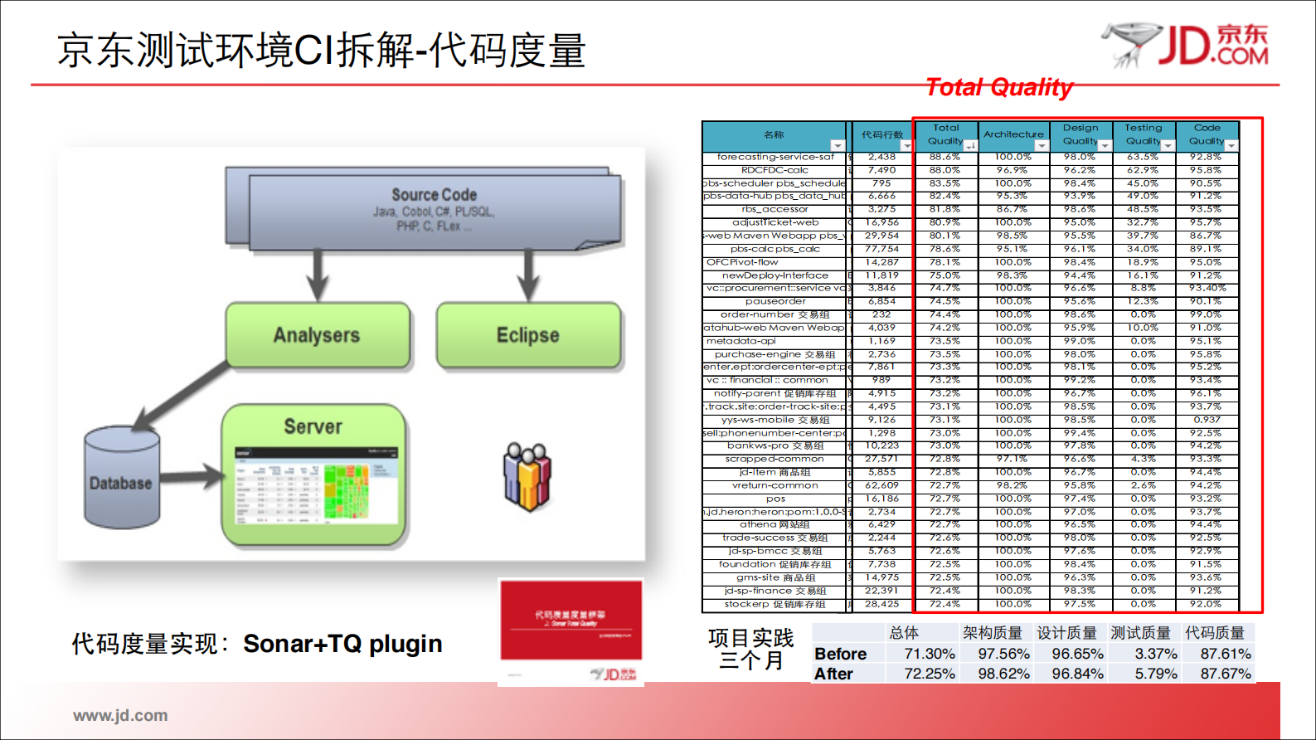Select the 'adjustTicket-web' row name
1316x740 pixels.
[775, 222]
